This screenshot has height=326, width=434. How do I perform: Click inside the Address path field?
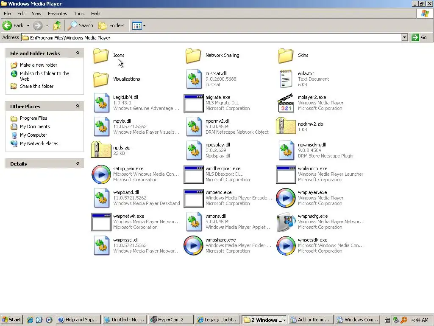(x=211, y=38)
